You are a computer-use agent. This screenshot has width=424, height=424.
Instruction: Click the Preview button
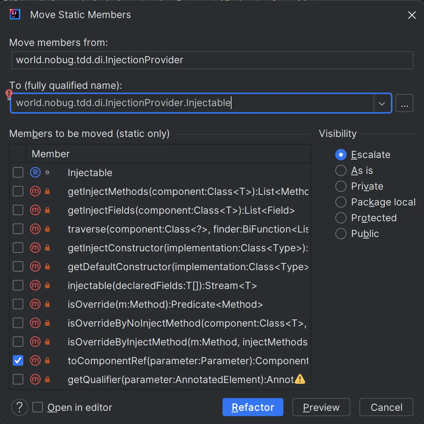(321, 407)
